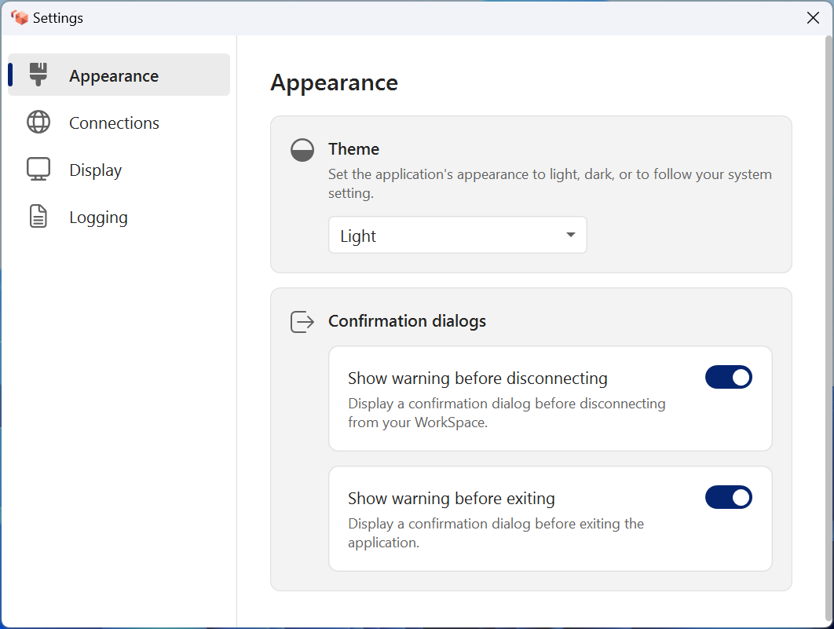Turn off Show warning before exiting toggle

pyautogui.click(x=728, y=497)
